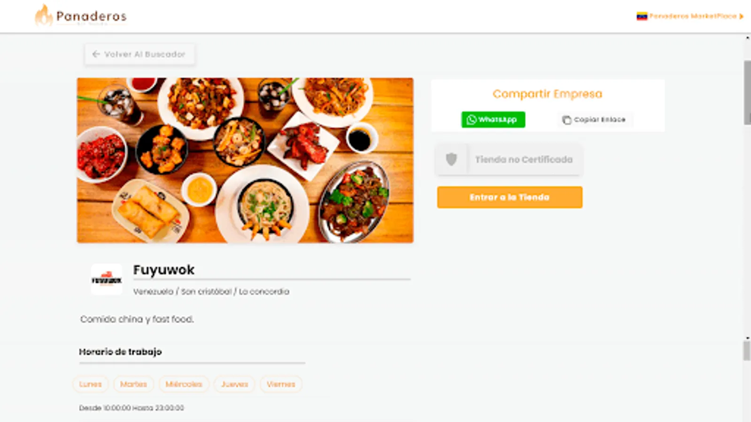Open store with Entrar a la Tienda
Screen dimensions: 751x422
[x=510, y=197]
